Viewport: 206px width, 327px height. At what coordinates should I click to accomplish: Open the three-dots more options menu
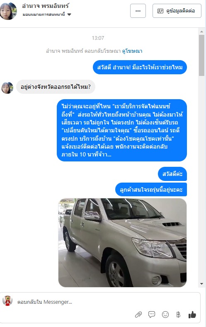(x=138, y=11)
